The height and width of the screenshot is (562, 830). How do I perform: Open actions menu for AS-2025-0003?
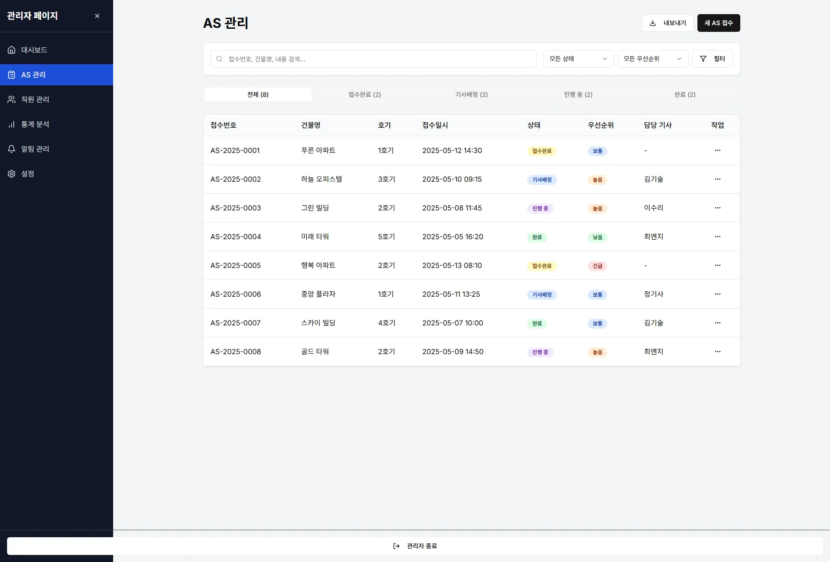(x=718, y=208)
